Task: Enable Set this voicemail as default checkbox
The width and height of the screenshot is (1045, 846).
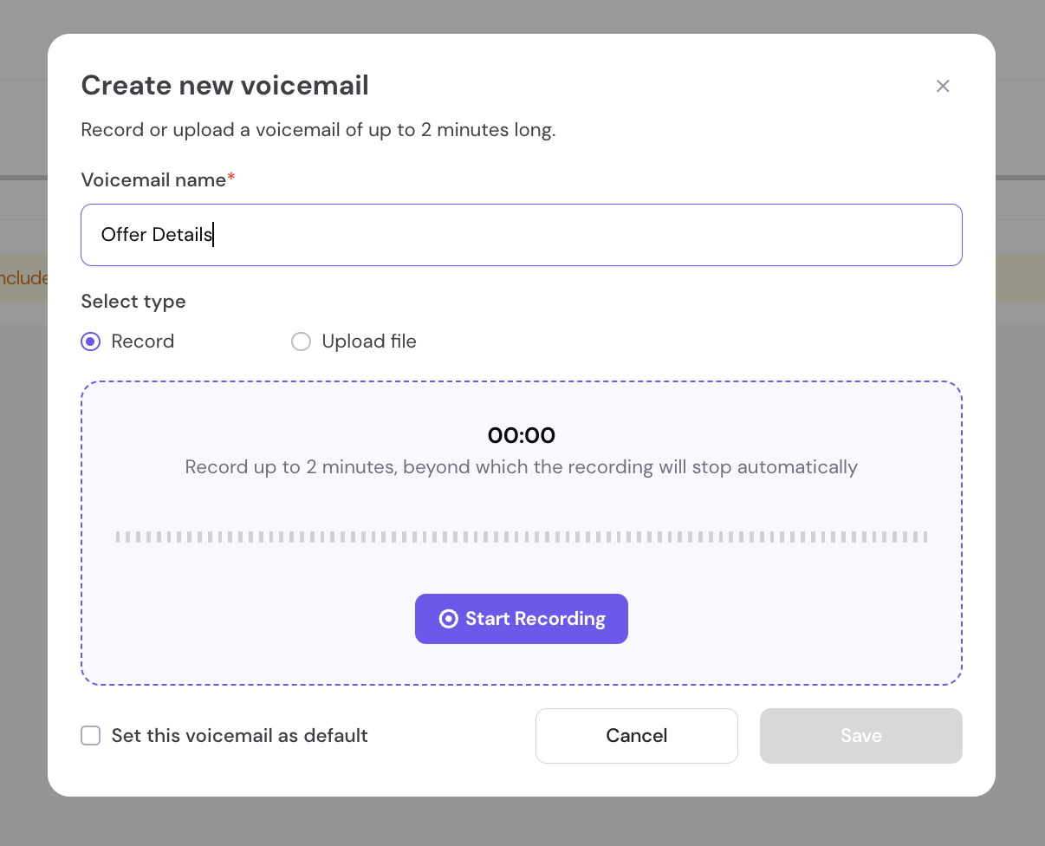Action: [91, 736]
